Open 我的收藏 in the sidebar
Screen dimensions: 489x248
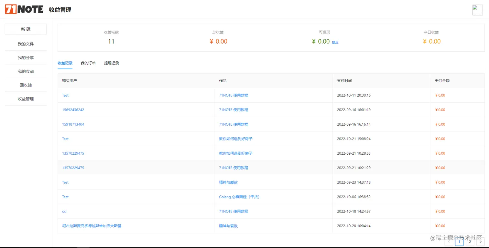tap(26, 71)
